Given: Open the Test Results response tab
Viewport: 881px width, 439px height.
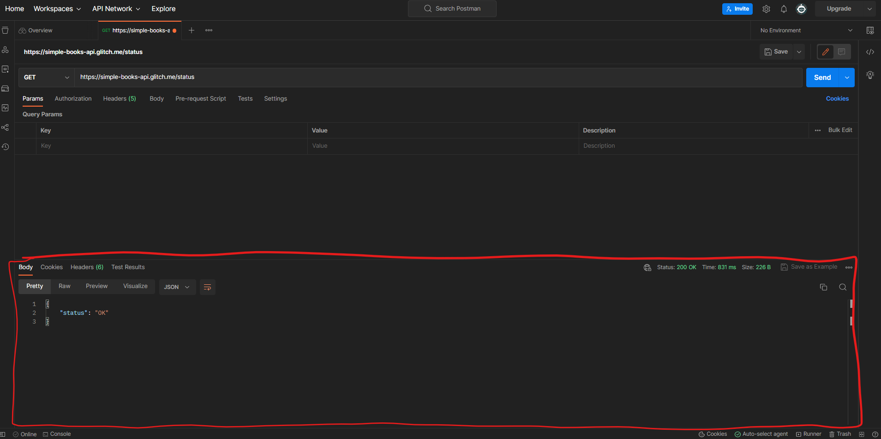Looking at the screenshot, I should pos(128,267).
